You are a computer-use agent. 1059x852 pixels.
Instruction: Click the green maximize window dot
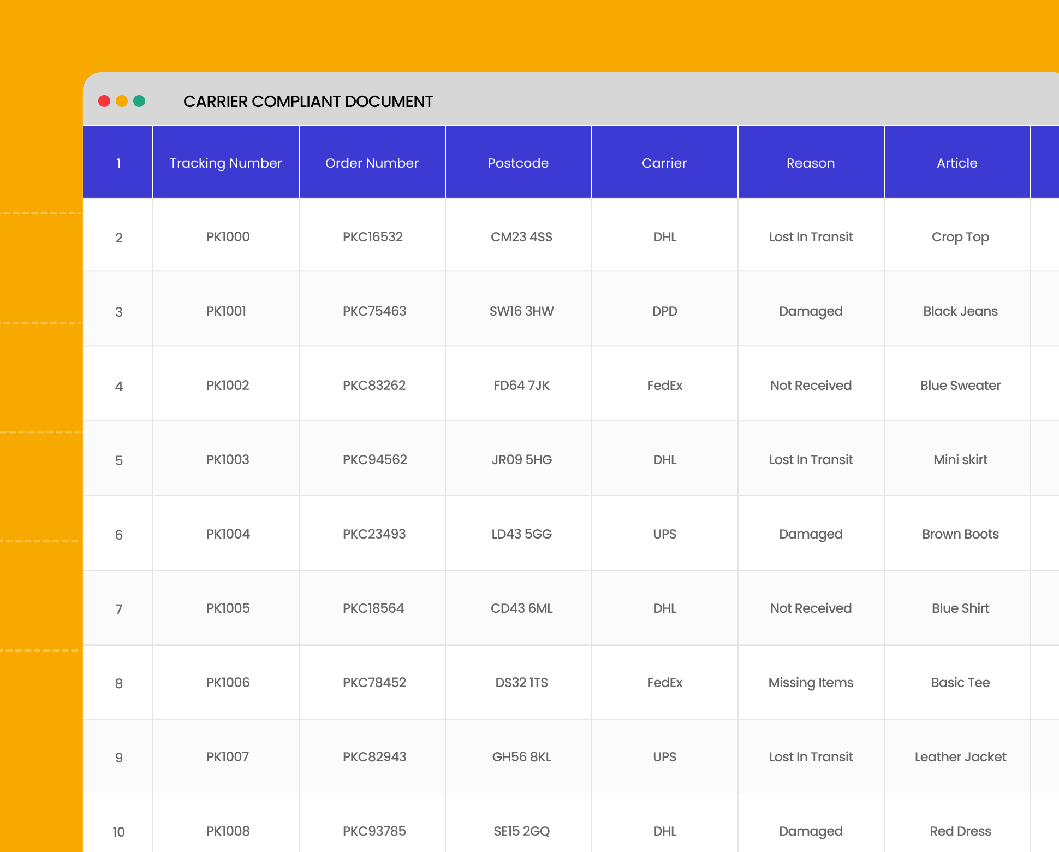[139, 101]
